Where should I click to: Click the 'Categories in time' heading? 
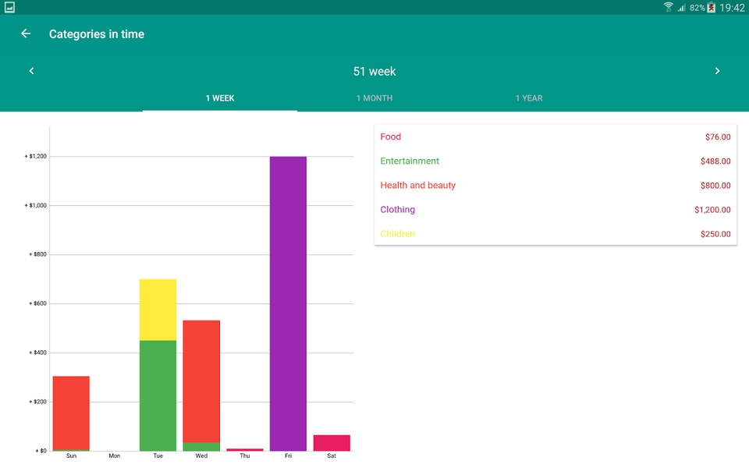tap(97, 34)
